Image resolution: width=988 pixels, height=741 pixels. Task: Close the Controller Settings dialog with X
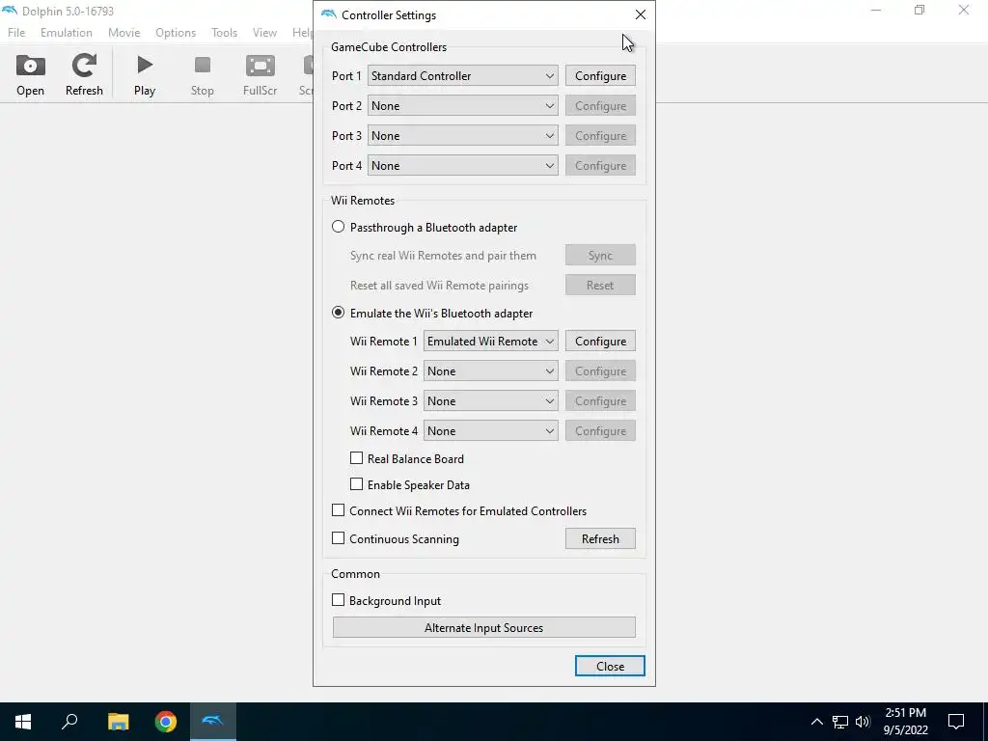click(641, 14)
